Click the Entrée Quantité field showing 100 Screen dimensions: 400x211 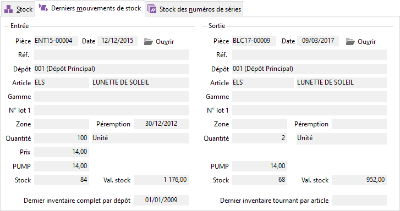click(62, 138)
